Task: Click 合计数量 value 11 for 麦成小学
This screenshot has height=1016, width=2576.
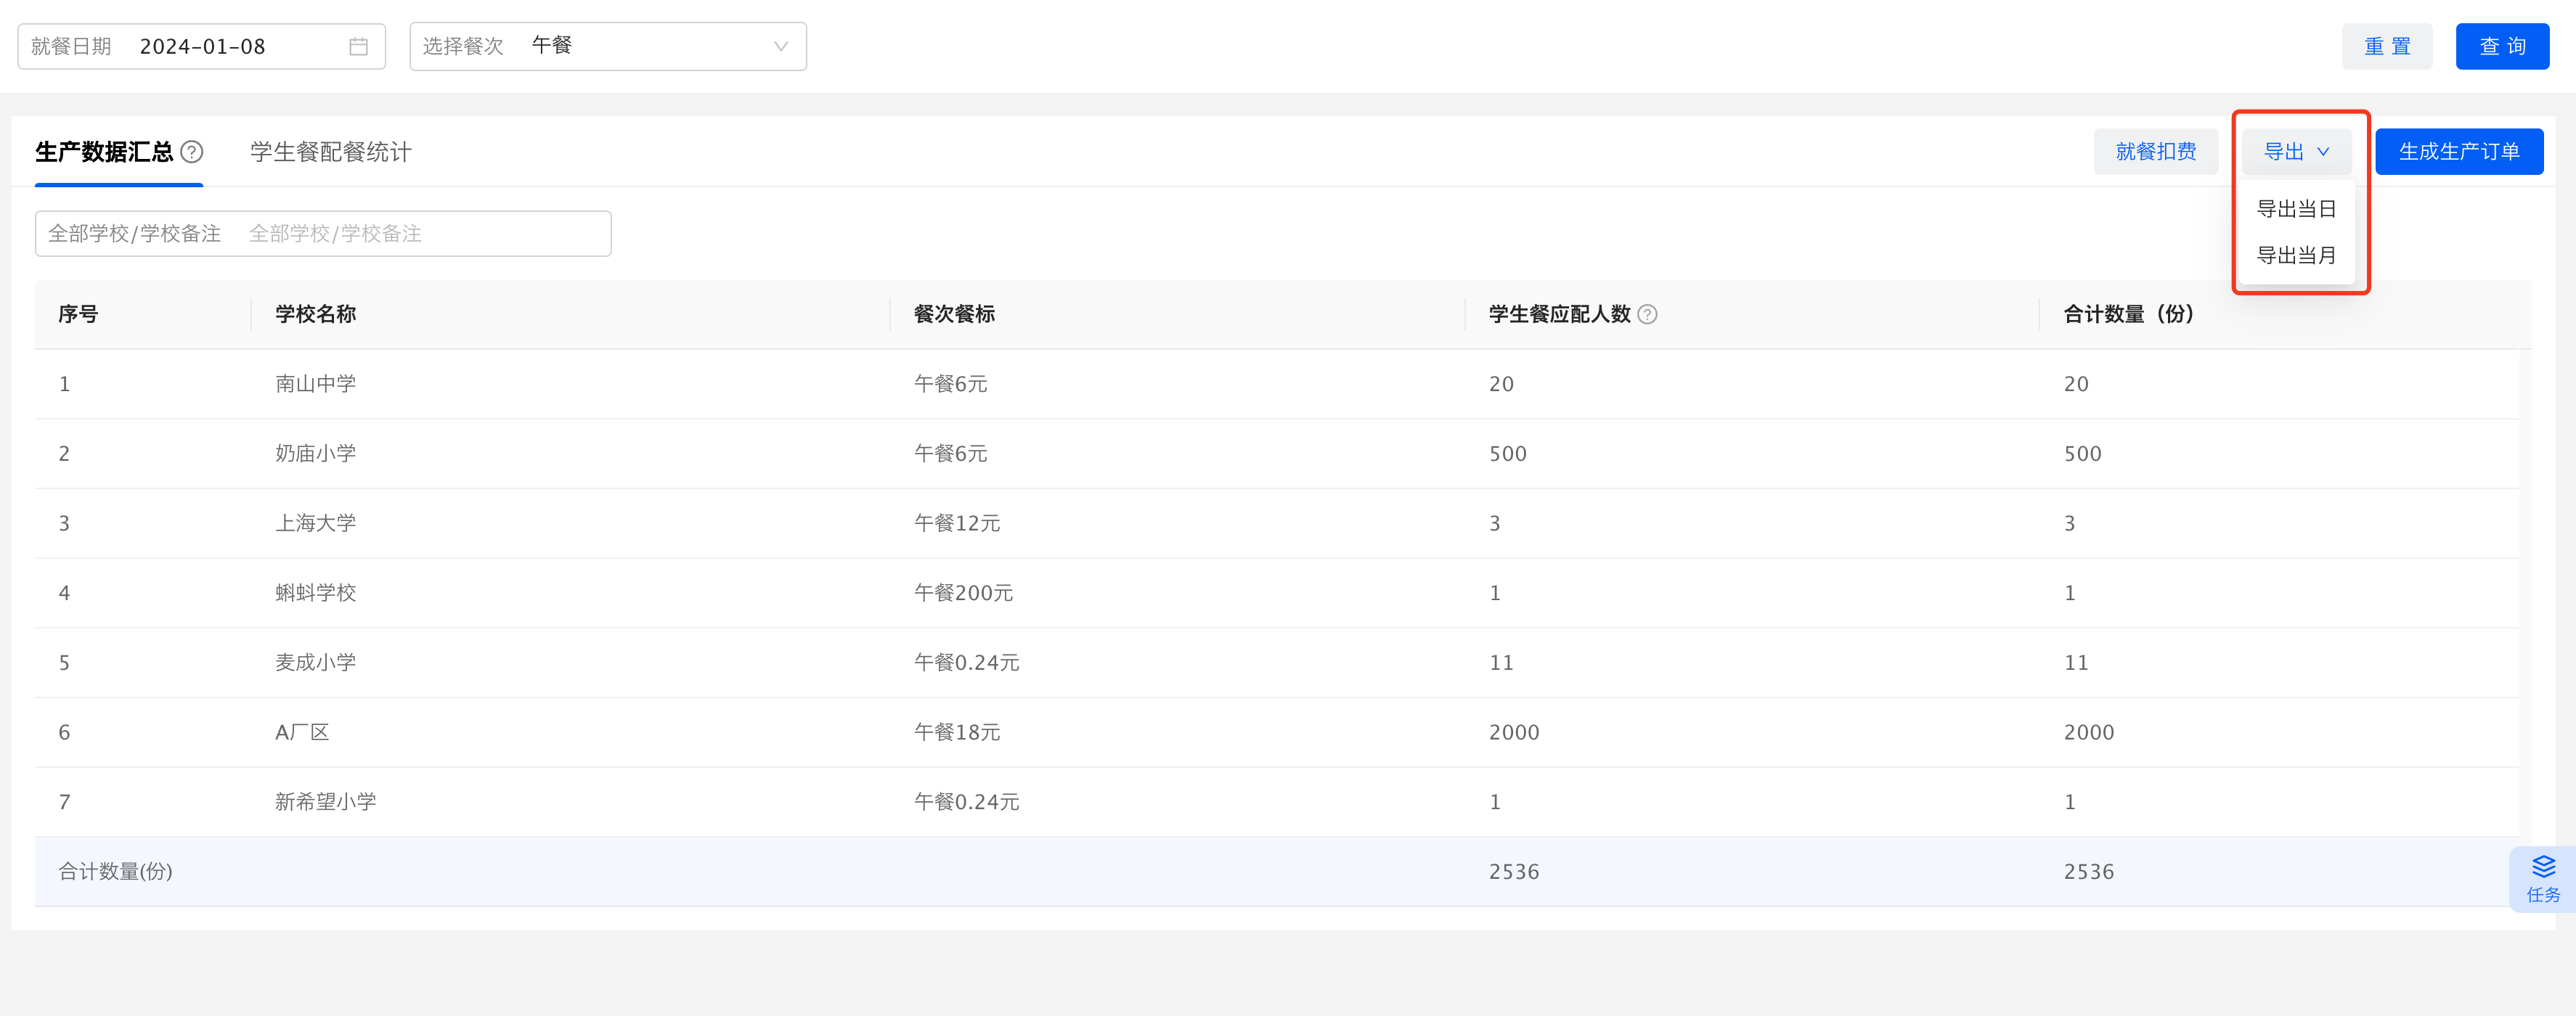Action: click(2075, 663)
